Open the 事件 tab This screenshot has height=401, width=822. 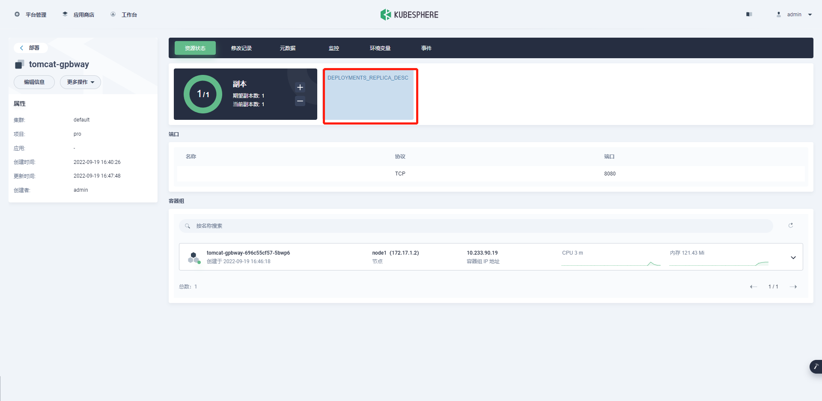coord(426,48)
